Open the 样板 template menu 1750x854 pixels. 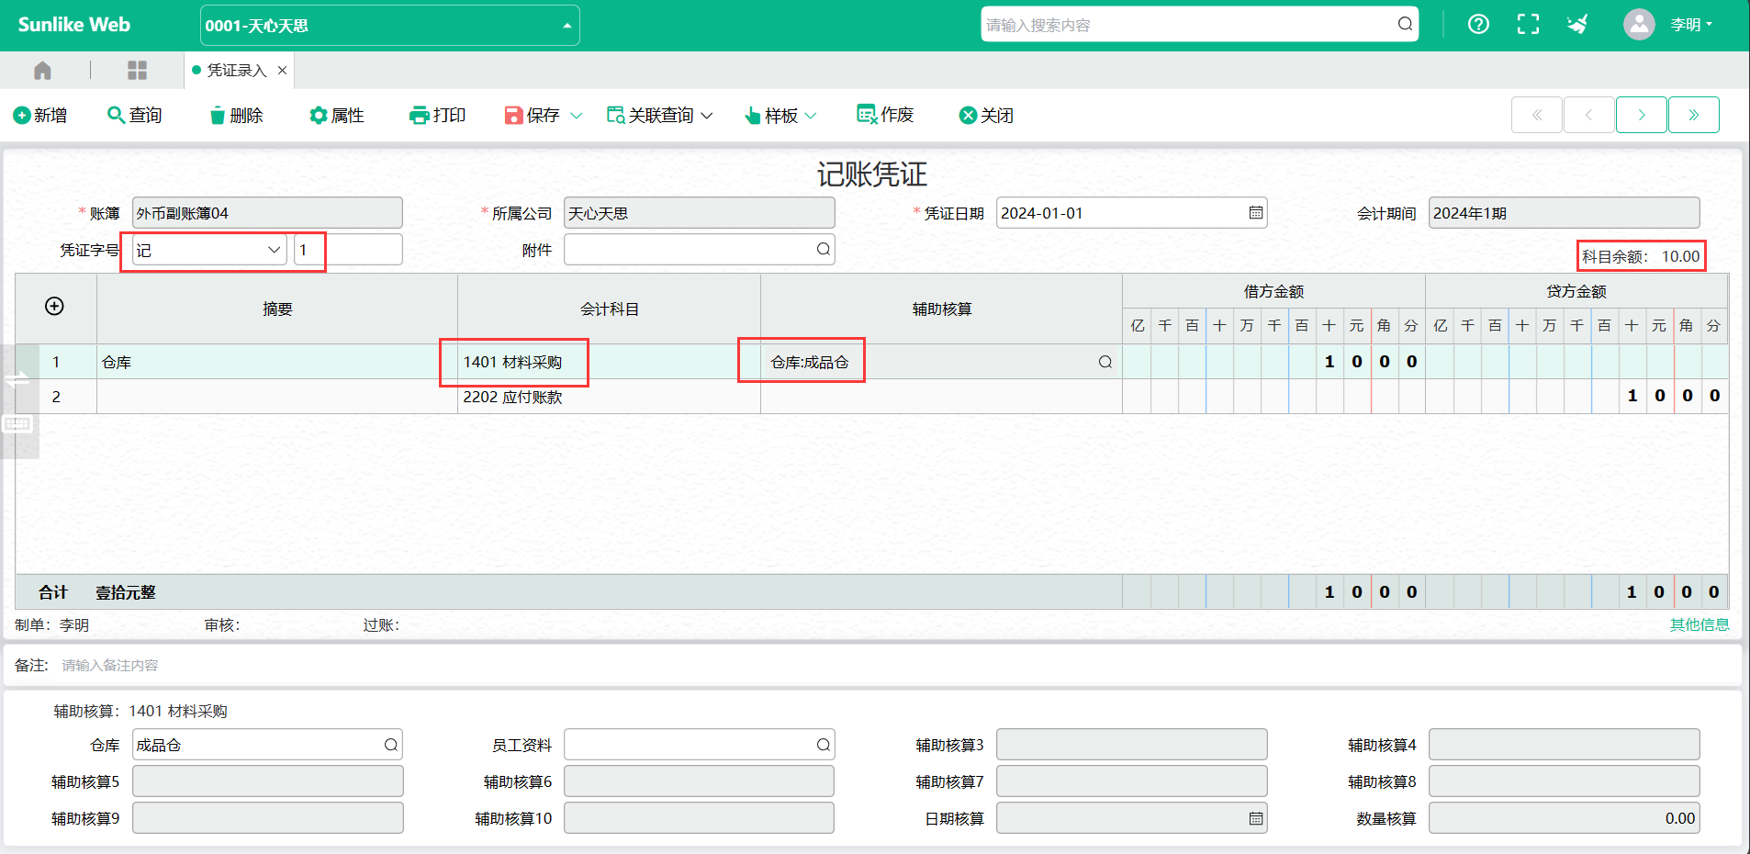point(780,116)
